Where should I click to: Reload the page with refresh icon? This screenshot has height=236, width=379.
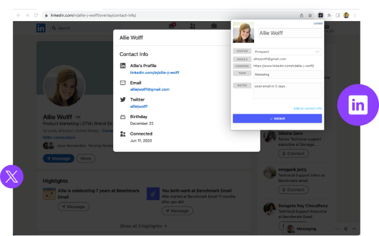tap(36, 16)
